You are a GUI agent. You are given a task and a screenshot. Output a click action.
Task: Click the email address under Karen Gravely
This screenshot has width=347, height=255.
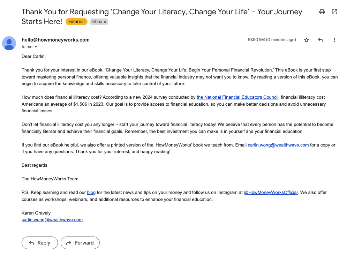52,220
